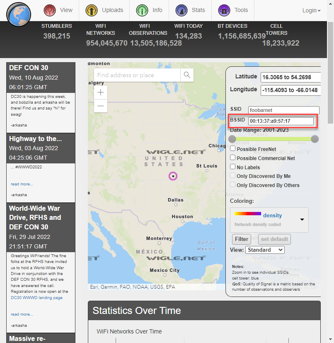334x343 pixels.
Task: Zoom out the map with minus
Action: coord(101,106)
